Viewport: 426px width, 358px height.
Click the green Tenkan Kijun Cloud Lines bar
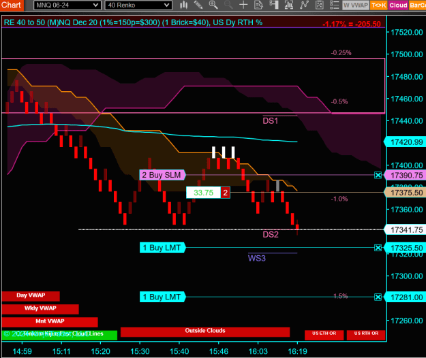point(59,335)
